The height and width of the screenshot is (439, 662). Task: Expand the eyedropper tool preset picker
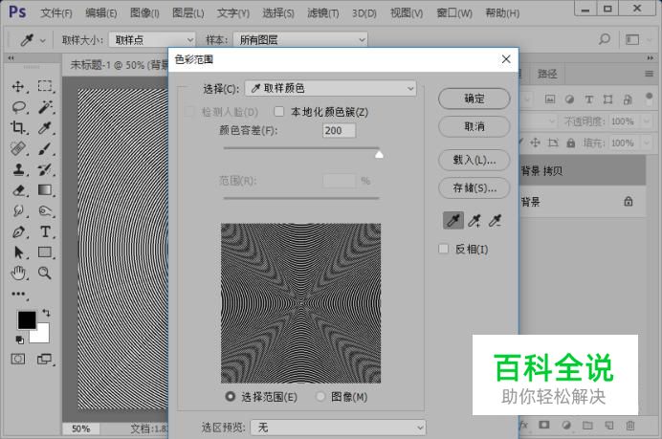43,40
